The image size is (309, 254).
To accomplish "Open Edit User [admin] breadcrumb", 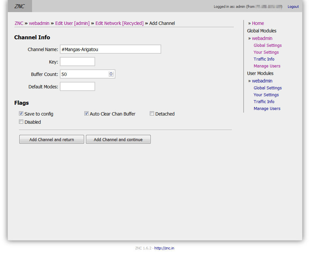I will pos(72,23).
